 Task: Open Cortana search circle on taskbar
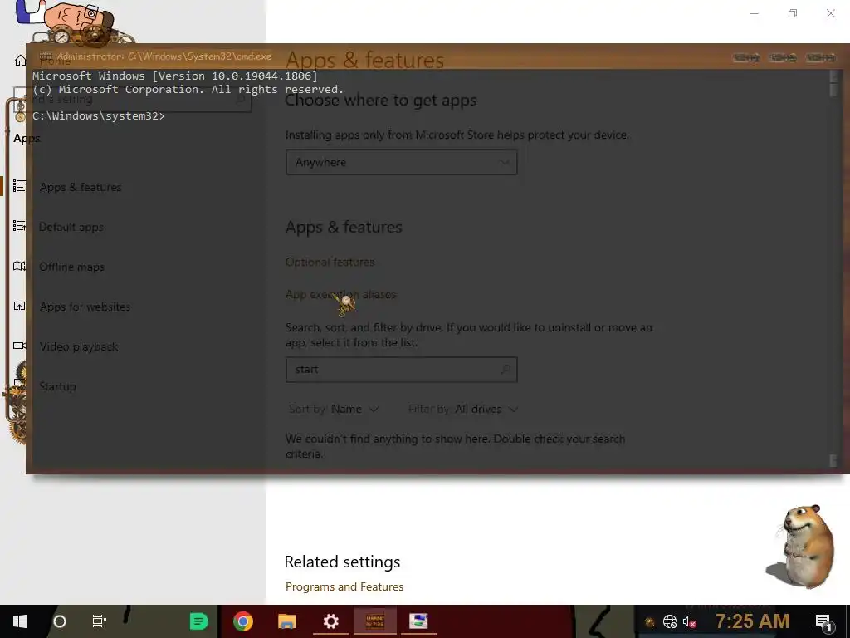[60, 621]
